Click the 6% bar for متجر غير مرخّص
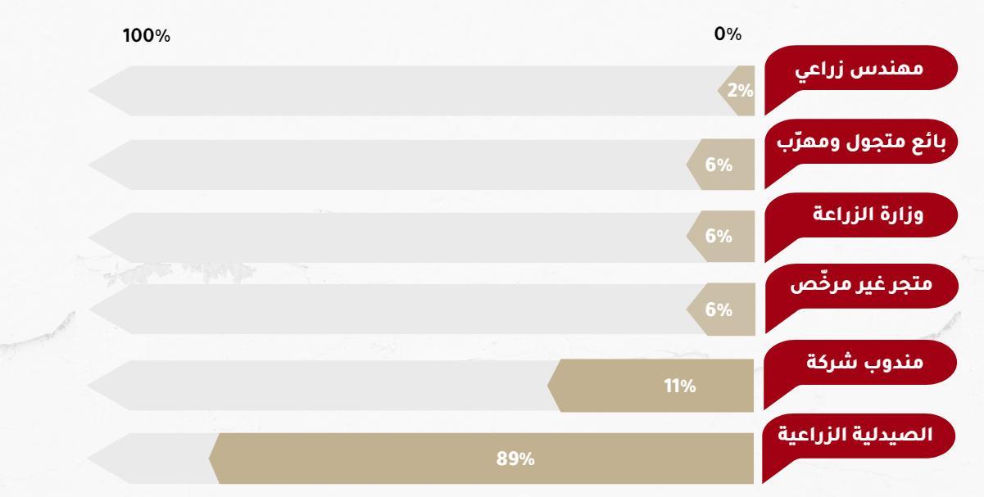Screen dimensions: 984x497 pos(721,312)
